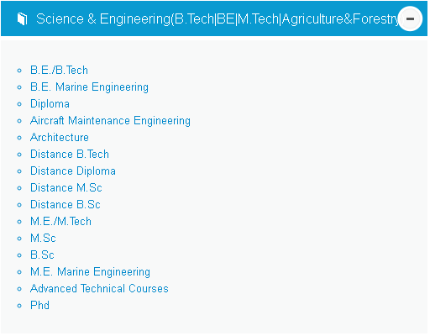Click the bullet beside Architecture
430x336 pixels.
(x=19, y=138)
